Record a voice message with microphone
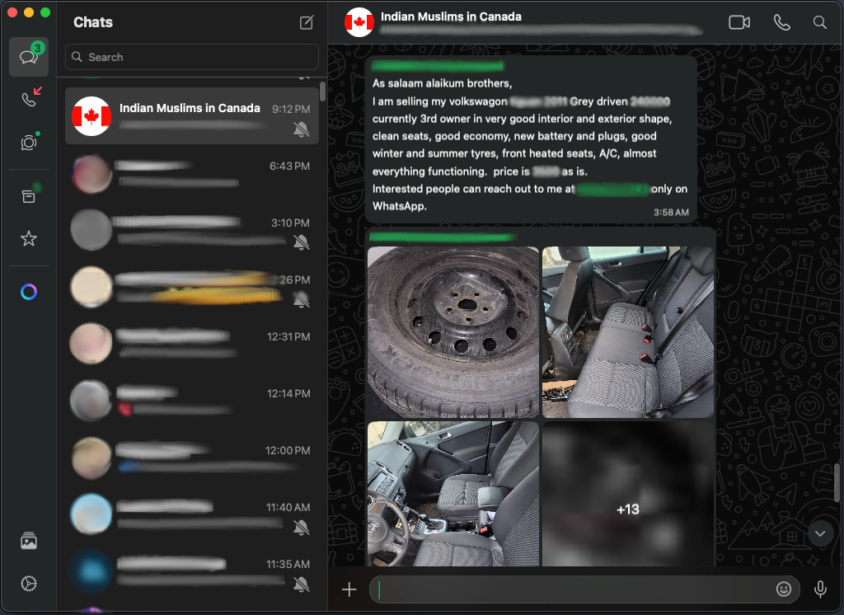Image resolution: width=844 pixels, height=615 pixels. click(x=820, y=589)
